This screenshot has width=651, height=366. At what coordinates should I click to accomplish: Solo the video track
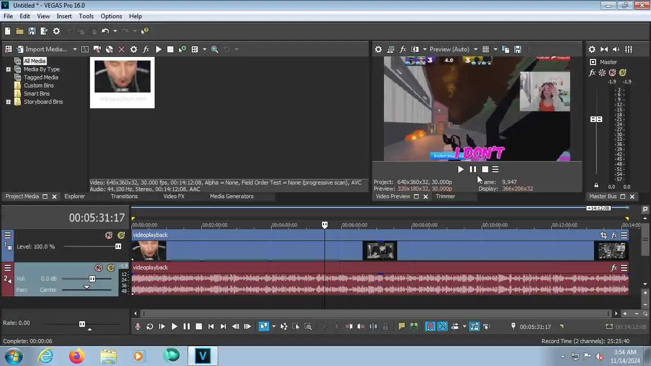(x=121, y=235)
